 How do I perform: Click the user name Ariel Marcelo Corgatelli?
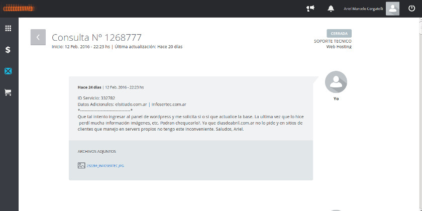[x=363, y=9]
